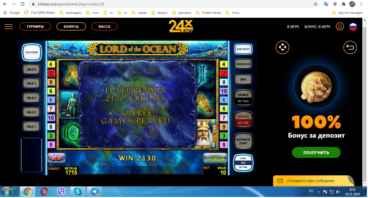Click the taskbar clock
The width and height of the screenshot is (368, 198).
coord(352,192)
